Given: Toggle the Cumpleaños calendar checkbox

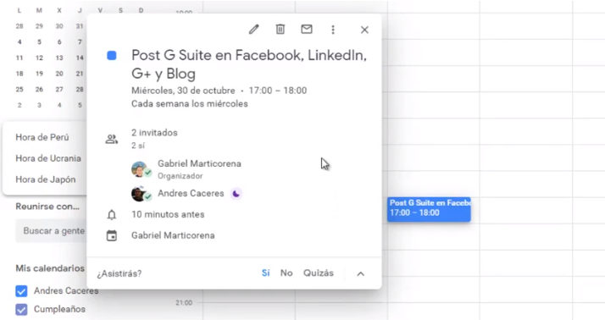Looking at the screenshot, I should pyautogui.click(x=22, y=309).
